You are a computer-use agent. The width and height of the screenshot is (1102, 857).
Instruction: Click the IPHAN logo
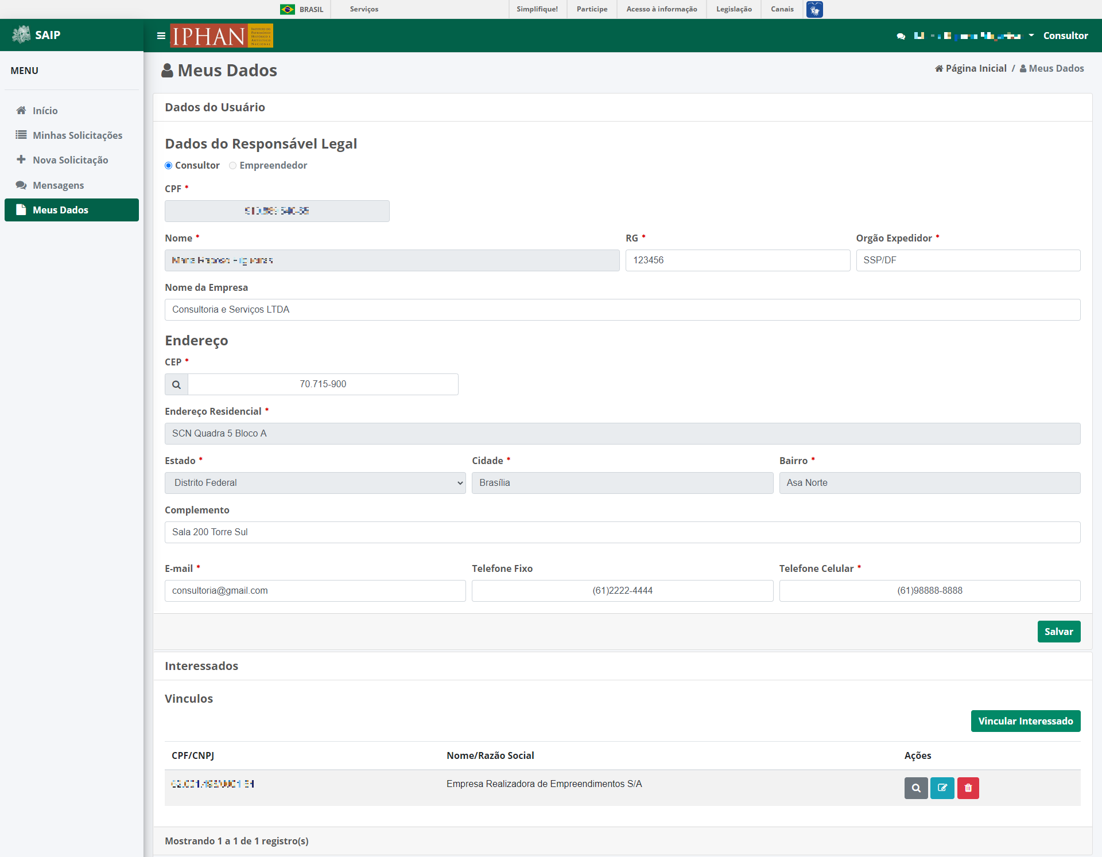point(222,36)
